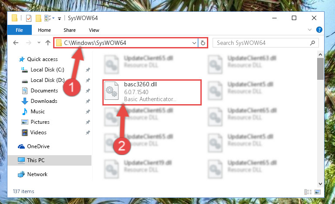The image size is (335, 204).
Task: Open Videos in the navigation pane
Action: pos(38,133)
